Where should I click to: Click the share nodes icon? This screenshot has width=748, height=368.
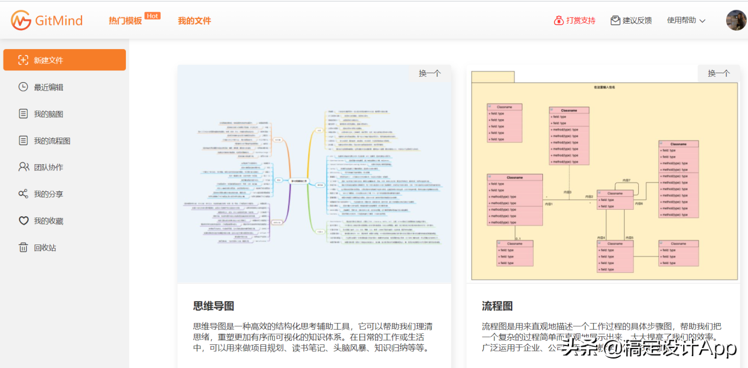point(23,194)
